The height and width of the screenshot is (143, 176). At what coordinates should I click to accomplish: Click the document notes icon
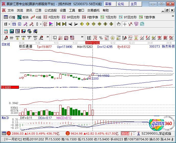[x=19, y=24]
